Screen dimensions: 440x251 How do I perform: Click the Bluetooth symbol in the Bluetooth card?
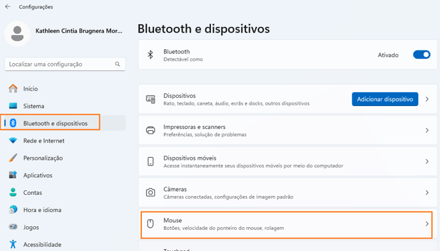(150, 55)
